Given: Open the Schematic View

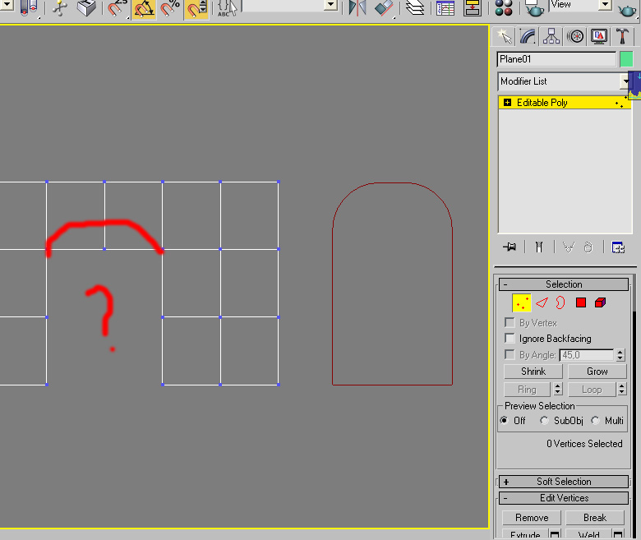Looking at the screenshot, I should [473, 7].
